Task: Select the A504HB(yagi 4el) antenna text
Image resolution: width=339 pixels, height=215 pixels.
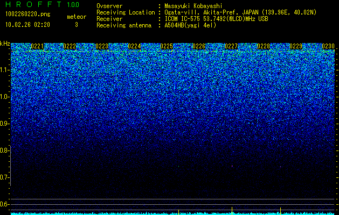Action: [190, 25]
